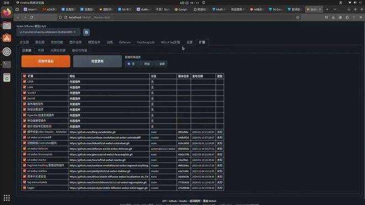Disable the sd-webui-reactor extension checkbox
365x205 pixels.
[24, 160]
